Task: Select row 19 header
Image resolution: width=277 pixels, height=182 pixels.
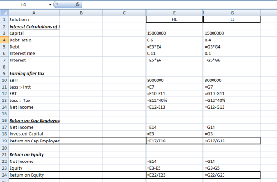Action: pos(4,141)
